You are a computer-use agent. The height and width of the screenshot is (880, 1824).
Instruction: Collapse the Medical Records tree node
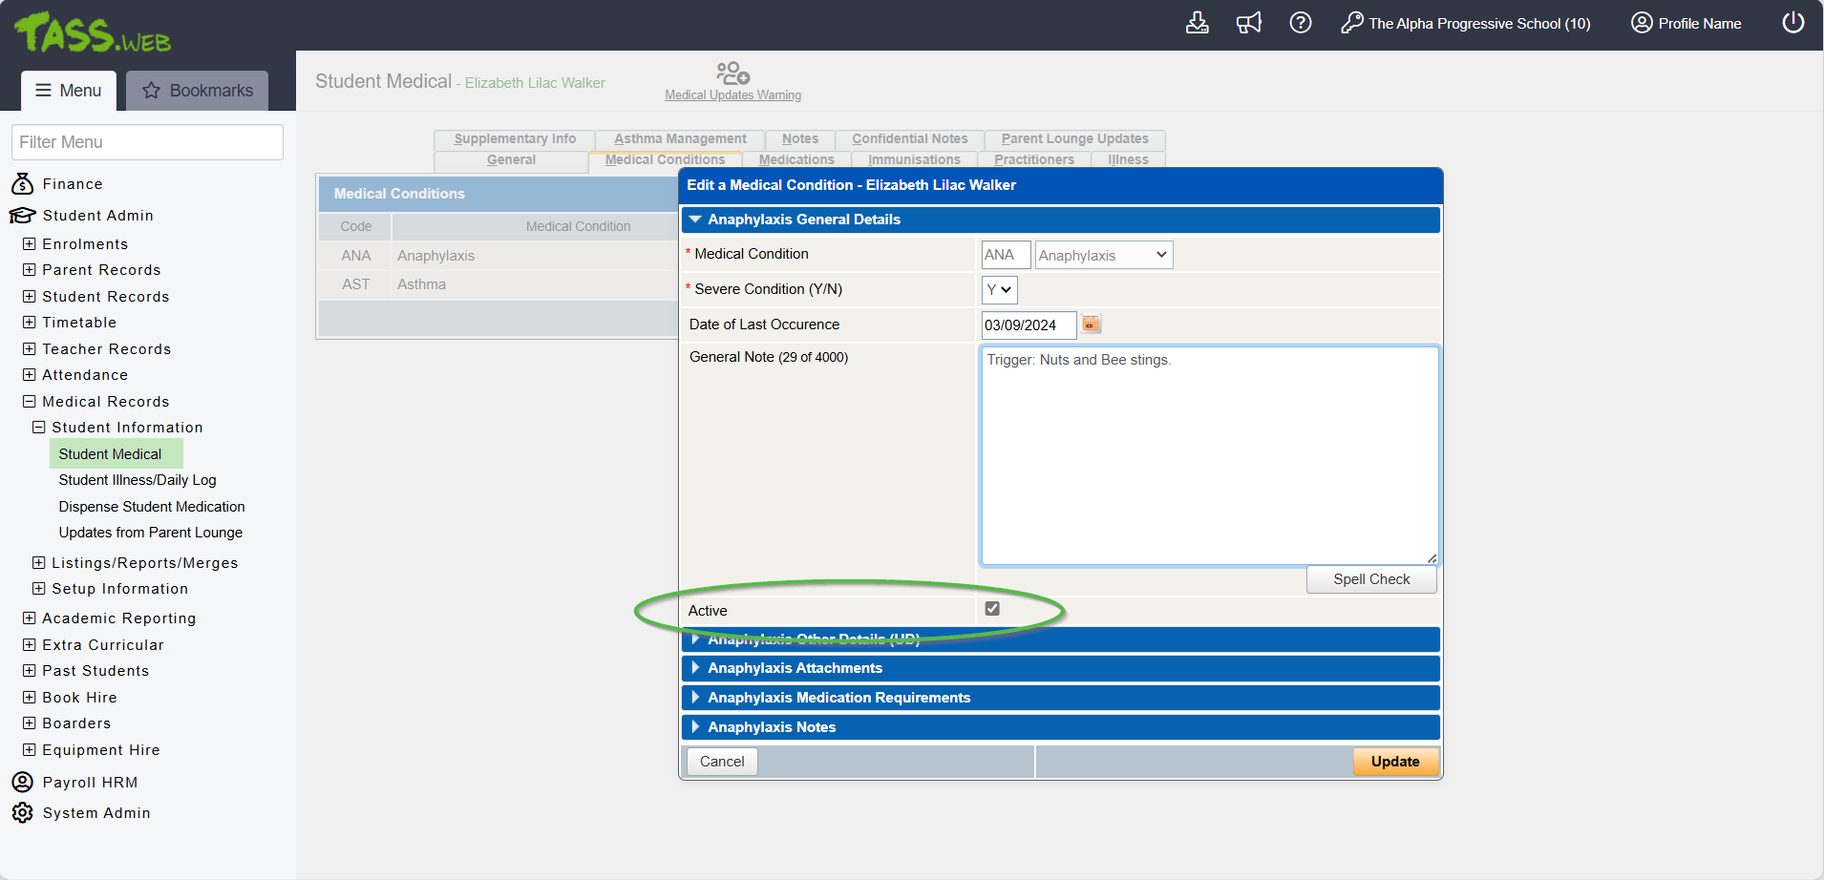[x=30, y=402]
